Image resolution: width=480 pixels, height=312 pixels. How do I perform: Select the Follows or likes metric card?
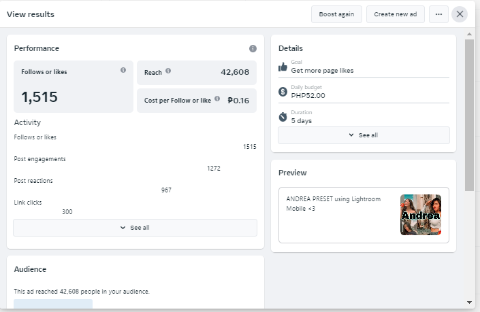(74, 86)
